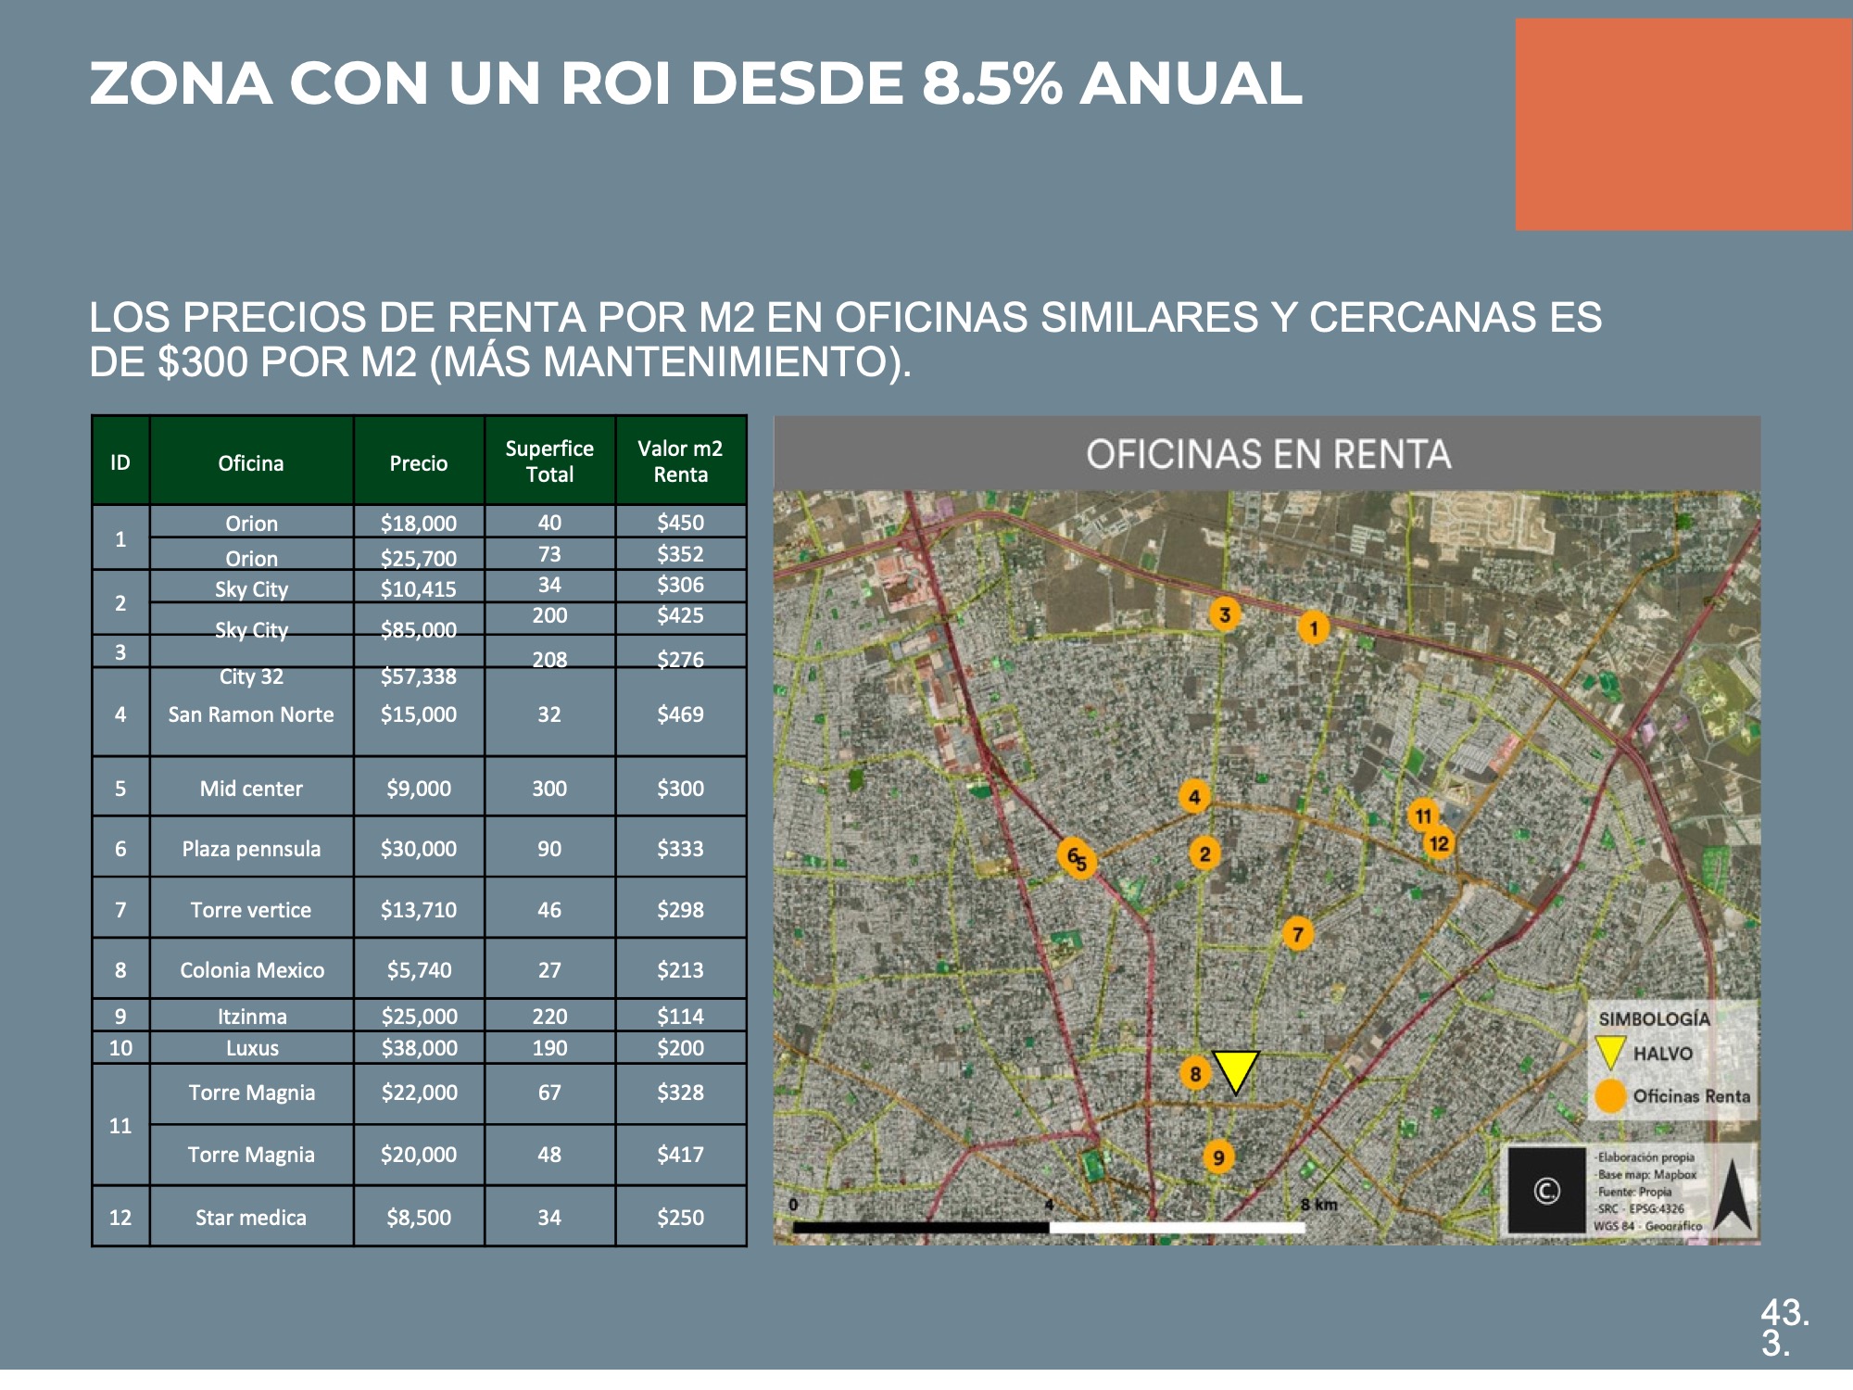
Task: Click the 'Superfice Total' column header
Action: 549,461
